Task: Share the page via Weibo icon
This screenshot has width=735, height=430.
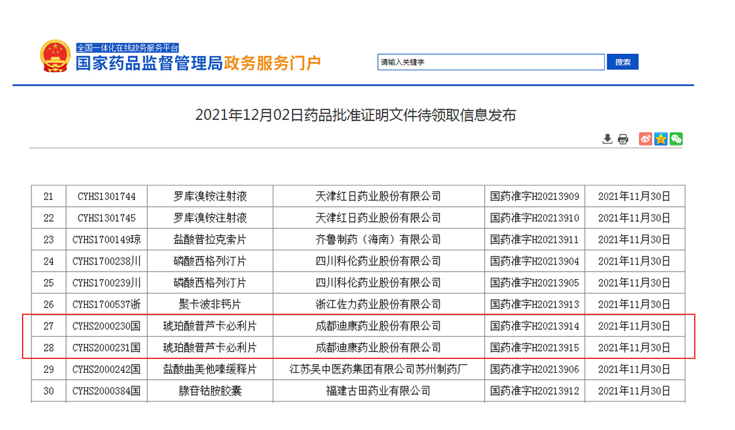Action: click(645, 139)
